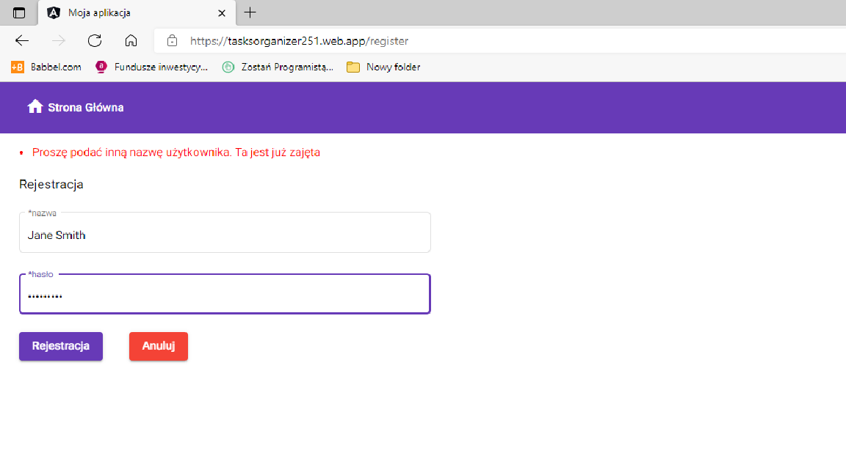Click the browser home icon

[x=131, y=40]
